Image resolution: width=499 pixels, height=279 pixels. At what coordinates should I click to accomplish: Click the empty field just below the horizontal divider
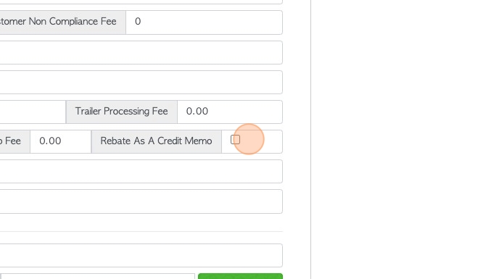(x=141, y=256)
